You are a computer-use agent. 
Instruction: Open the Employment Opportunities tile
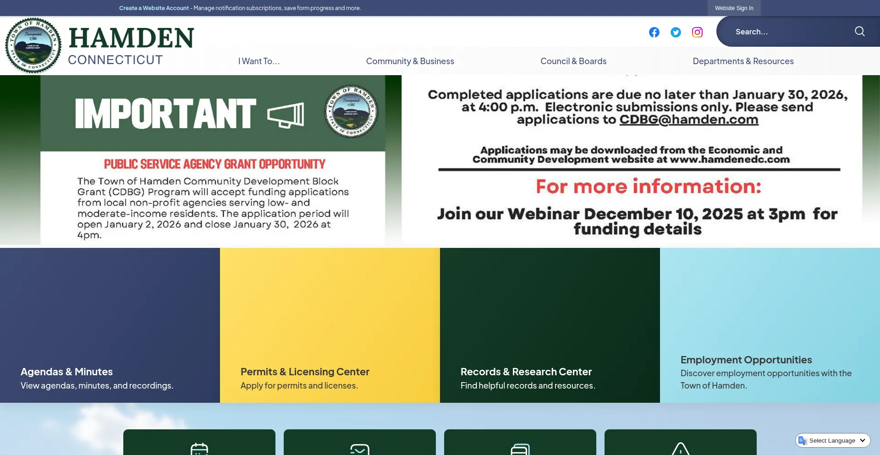click(x=770, y=325)
